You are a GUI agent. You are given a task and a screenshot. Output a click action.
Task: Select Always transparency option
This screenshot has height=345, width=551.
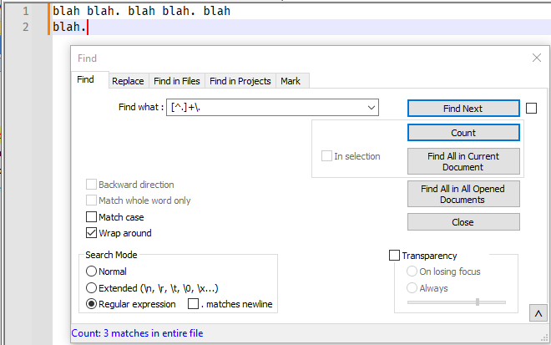[412, 288]
